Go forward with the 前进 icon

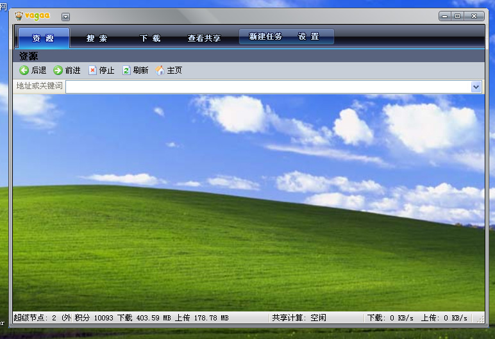[58, 70]
